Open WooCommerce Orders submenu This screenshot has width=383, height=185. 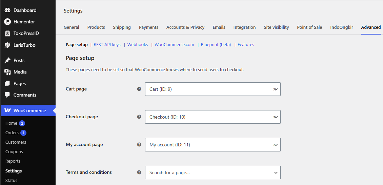tap(12, 133)
